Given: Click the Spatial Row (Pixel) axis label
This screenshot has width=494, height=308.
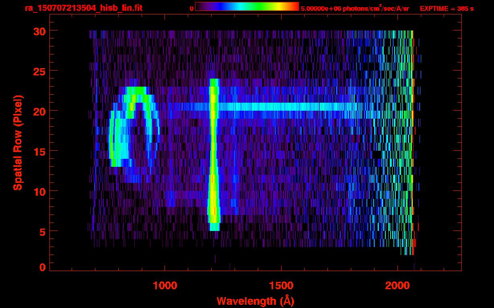Looking at the screenshot, I should [18, 143].
